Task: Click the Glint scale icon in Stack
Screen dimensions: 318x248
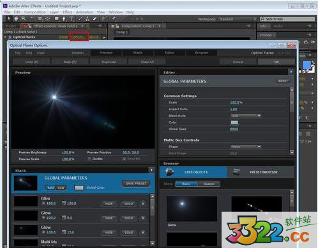Action: [x=64, y=203]
